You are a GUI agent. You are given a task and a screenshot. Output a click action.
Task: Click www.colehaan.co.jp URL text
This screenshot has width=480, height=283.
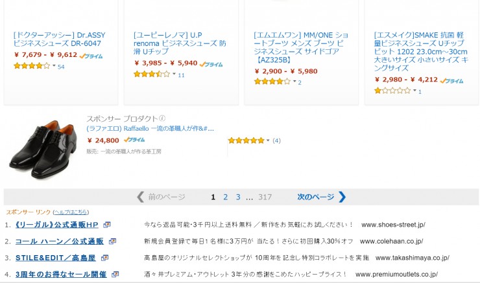391,242
